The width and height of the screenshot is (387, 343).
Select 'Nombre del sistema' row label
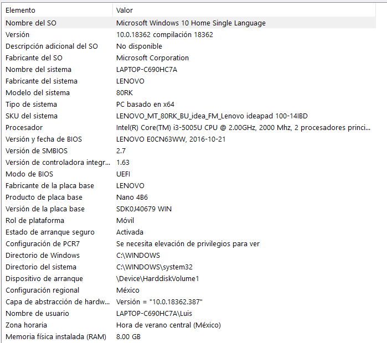click(38, 69)
